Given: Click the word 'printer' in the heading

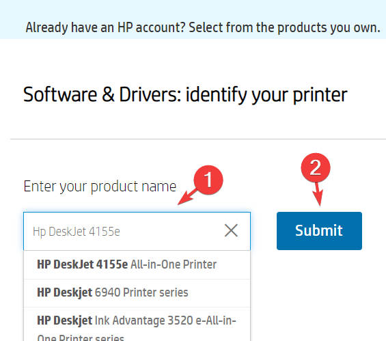Looking at the screenshot, I should tap(320, 94).
